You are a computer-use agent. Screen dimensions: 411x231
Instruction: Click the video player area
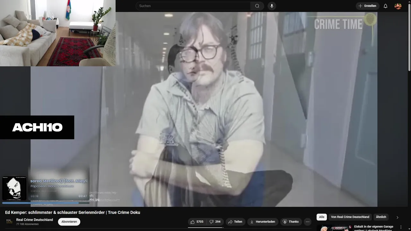[204, 109]
